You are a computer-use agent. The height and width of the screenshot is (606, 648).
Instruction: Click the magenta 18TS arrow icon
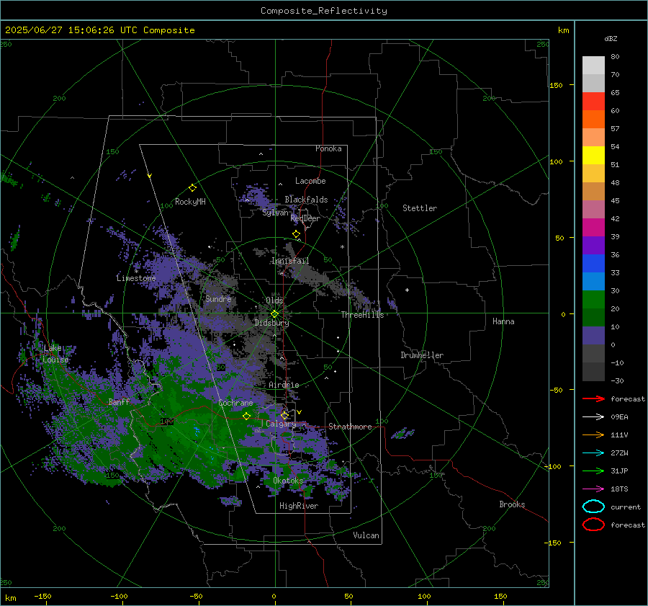click(x=593, y=489)
